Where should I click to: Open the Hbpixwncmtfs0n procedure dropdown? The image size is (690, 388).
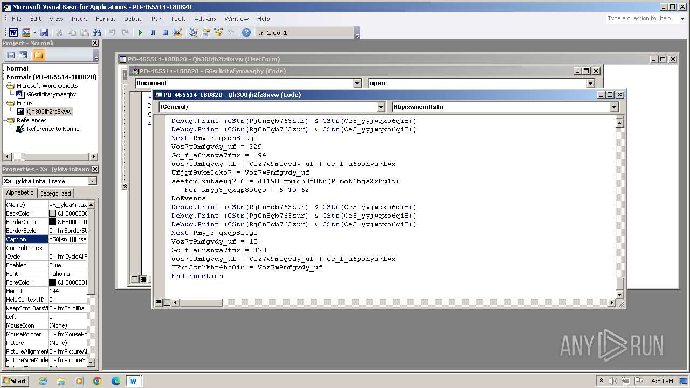[x=614, y=107]
